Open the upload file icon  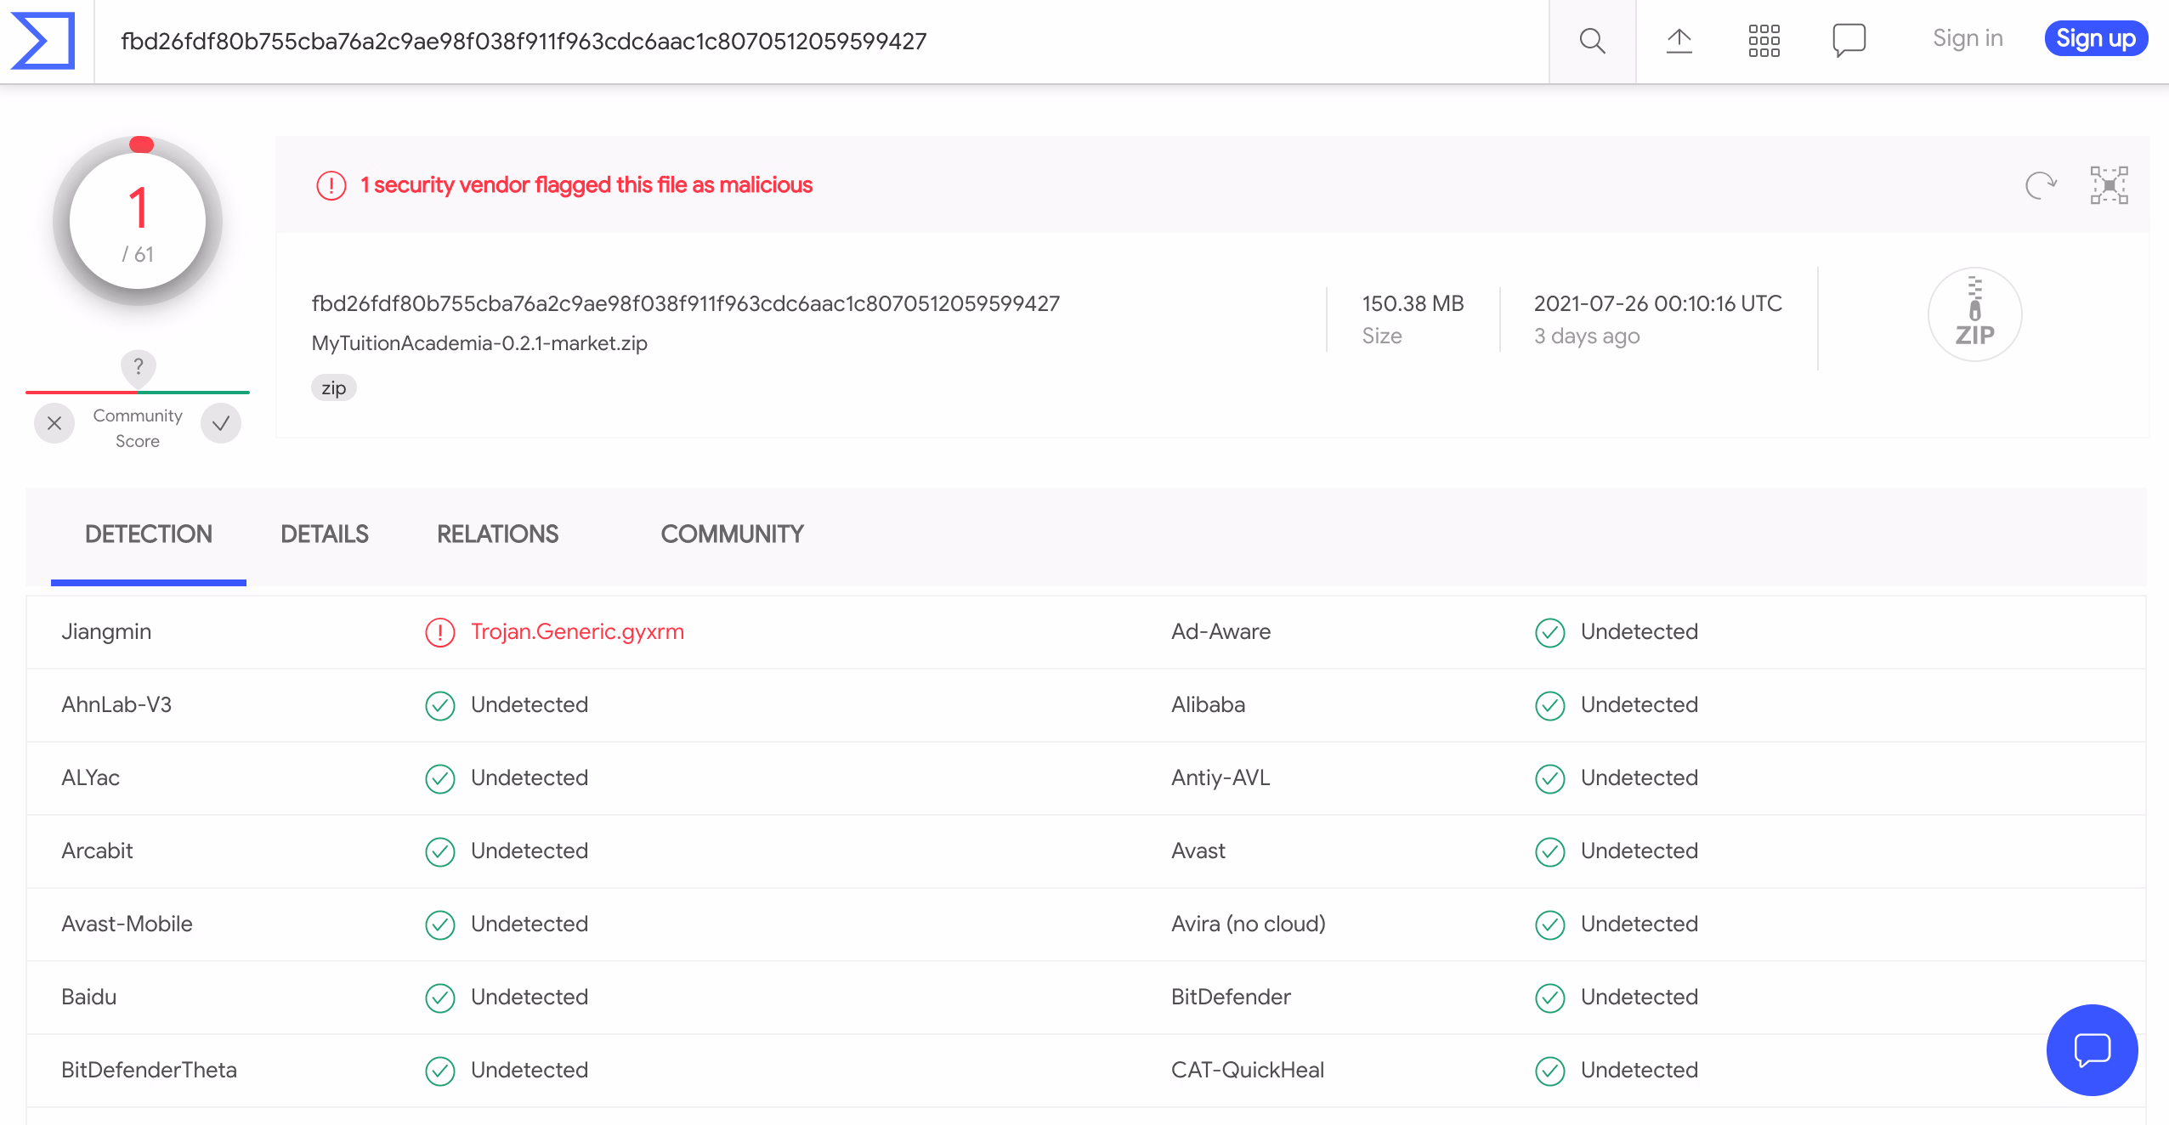(x=1679, y=40)
